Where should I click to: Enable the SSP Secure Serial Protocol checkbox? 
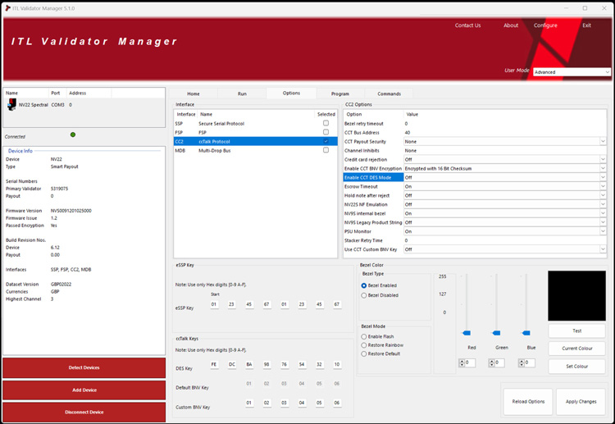[326, 123]
